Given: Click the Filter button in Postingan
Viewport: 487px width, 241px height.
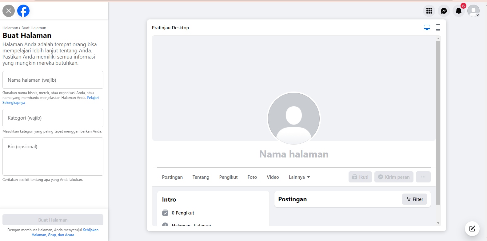Looking at the screenshot, I should [x=414, y=199].
